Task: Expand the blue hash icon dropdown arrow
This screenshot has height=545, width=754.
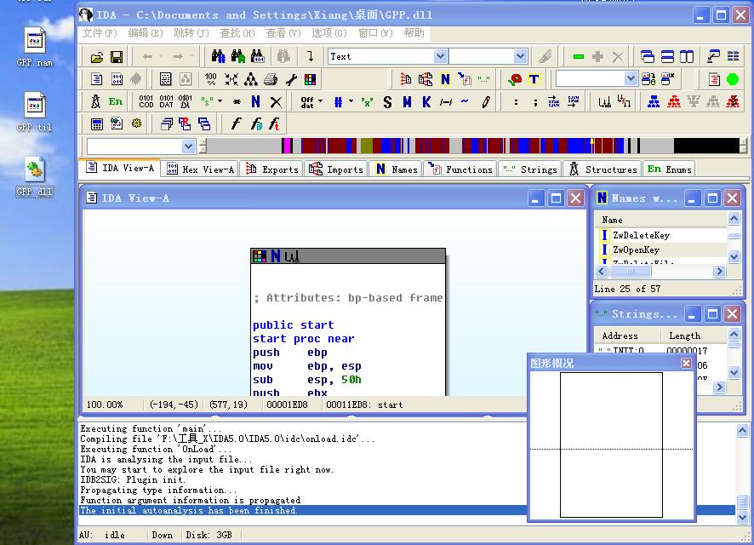Action: tap(351, 101)
